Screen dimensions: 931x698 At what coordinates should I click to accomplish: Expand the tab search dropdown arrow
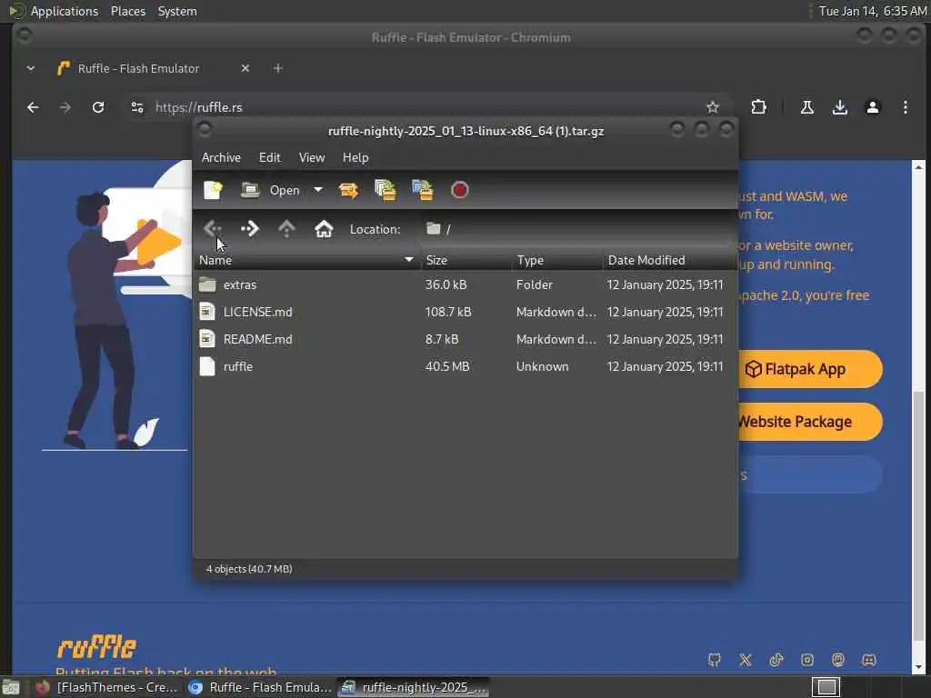[31, 68]
